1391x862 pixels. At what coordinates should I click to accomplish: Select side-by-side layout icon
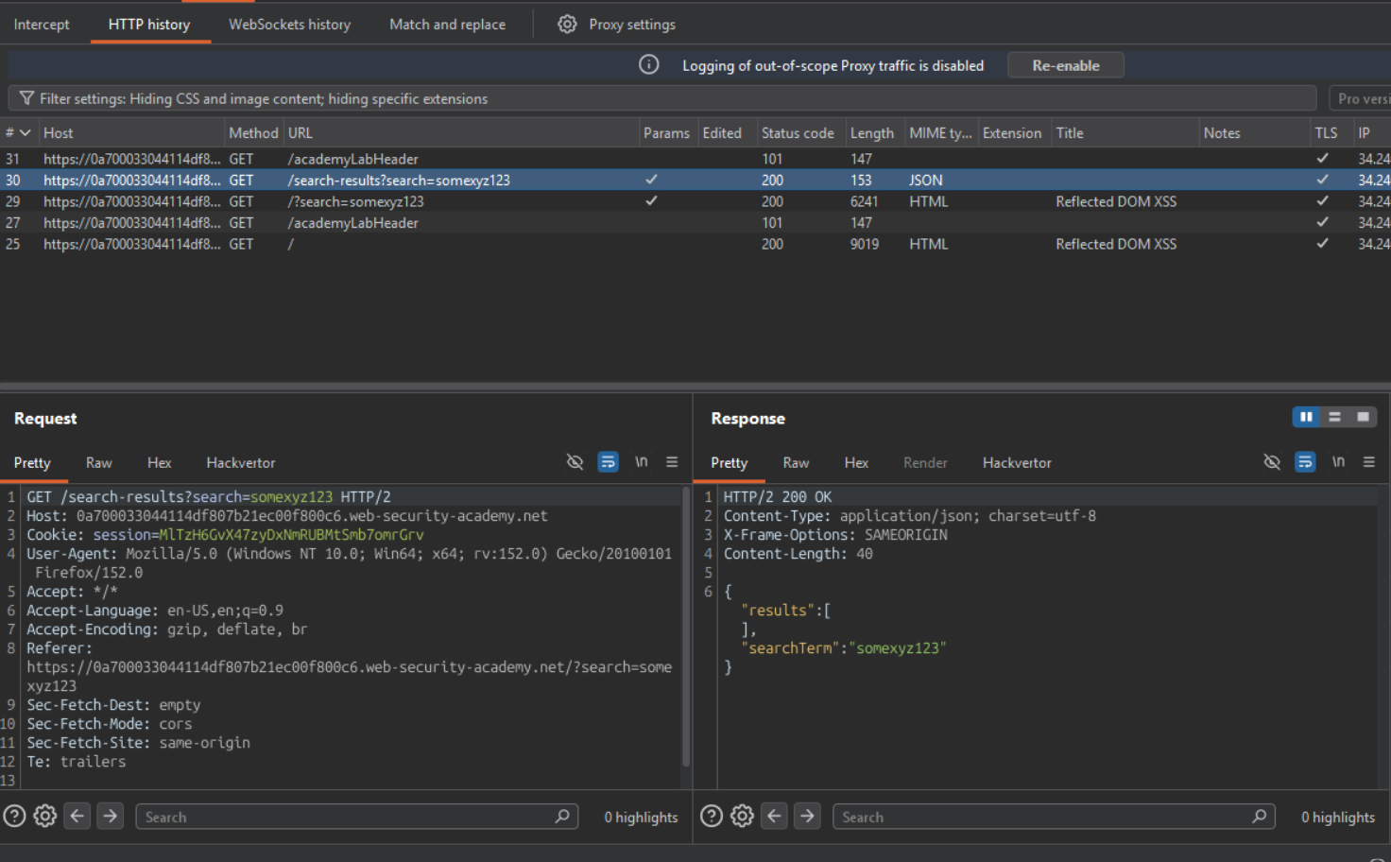click(1306, 417)
